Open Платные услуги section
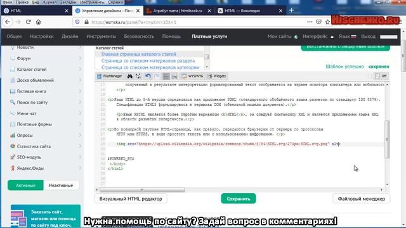The height and width of the screenshot is (228, 406). 209,37
